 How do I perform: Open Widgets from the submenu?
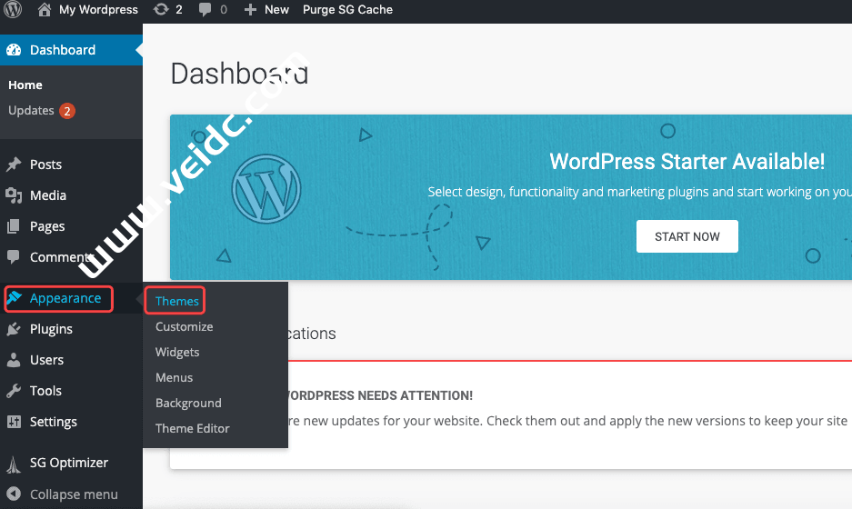[x=177, y=352]
